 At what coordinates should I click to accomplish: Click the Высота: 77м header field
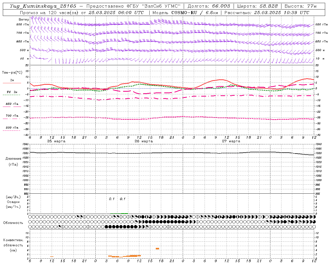point(301,6)
